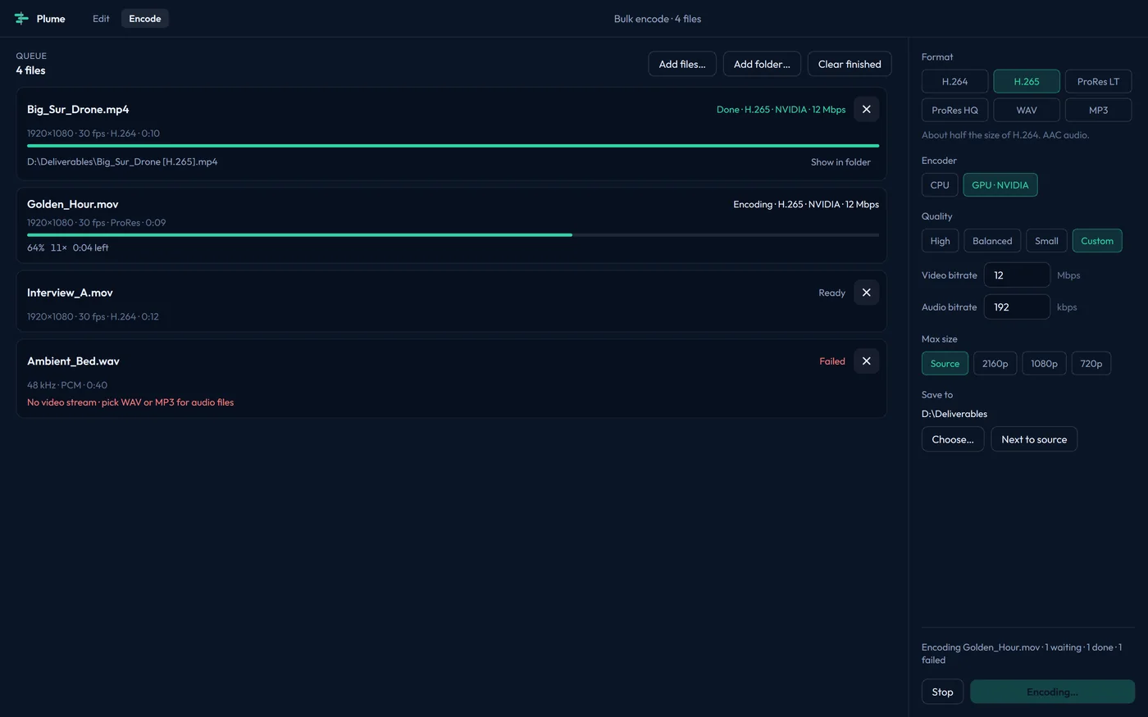Choose ProRes HQ as the format
The height and width of the screenshot is (717, 1148).
[x=954, y=110]
